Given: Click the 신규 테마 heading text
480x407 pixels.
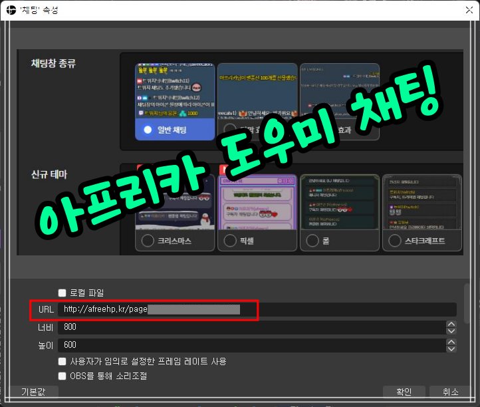Looking at the screenshot, I should (49, 174).
